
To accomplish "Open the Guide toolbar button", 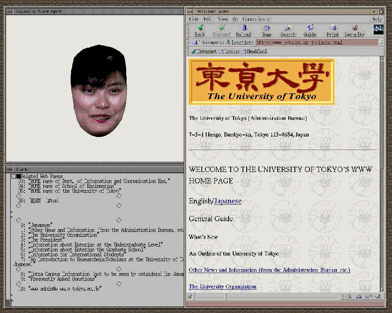I will 310,31.
